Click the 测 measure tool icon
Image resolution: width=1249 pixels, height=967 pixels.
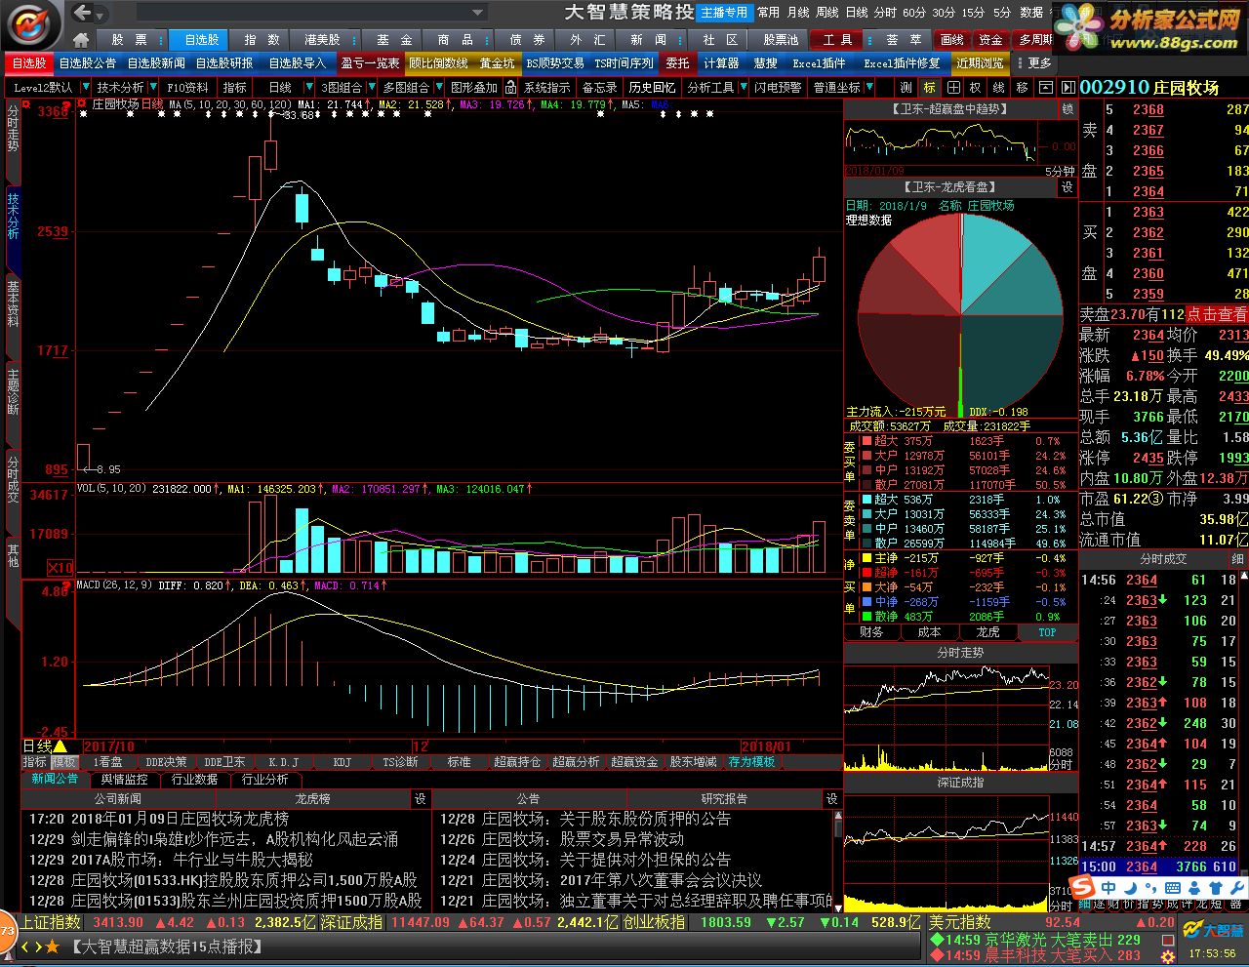pos(907,87)
